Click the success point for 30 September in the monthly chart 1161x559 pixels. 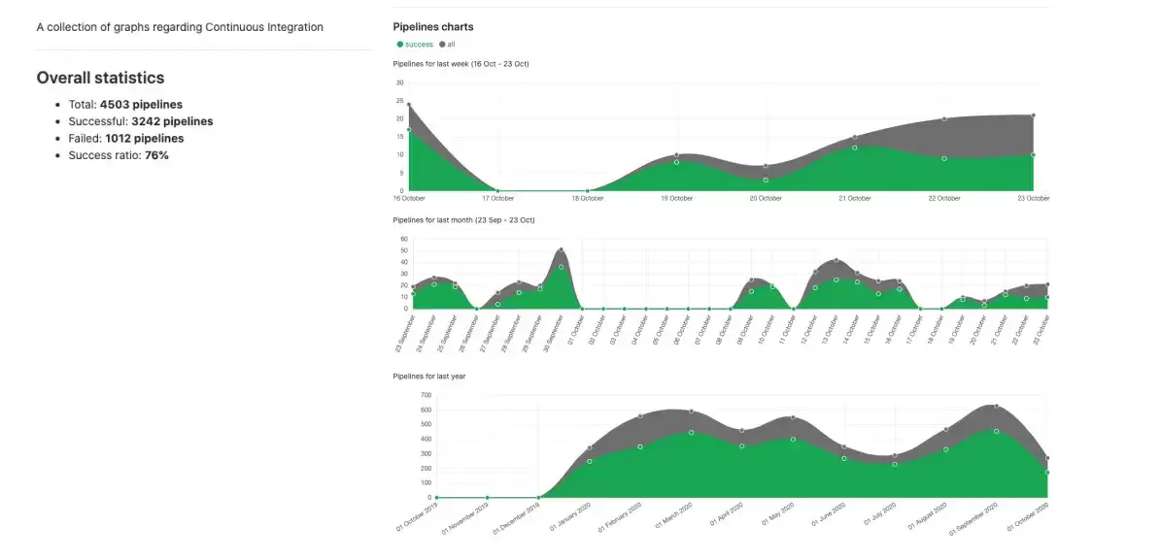pos(562,267)
